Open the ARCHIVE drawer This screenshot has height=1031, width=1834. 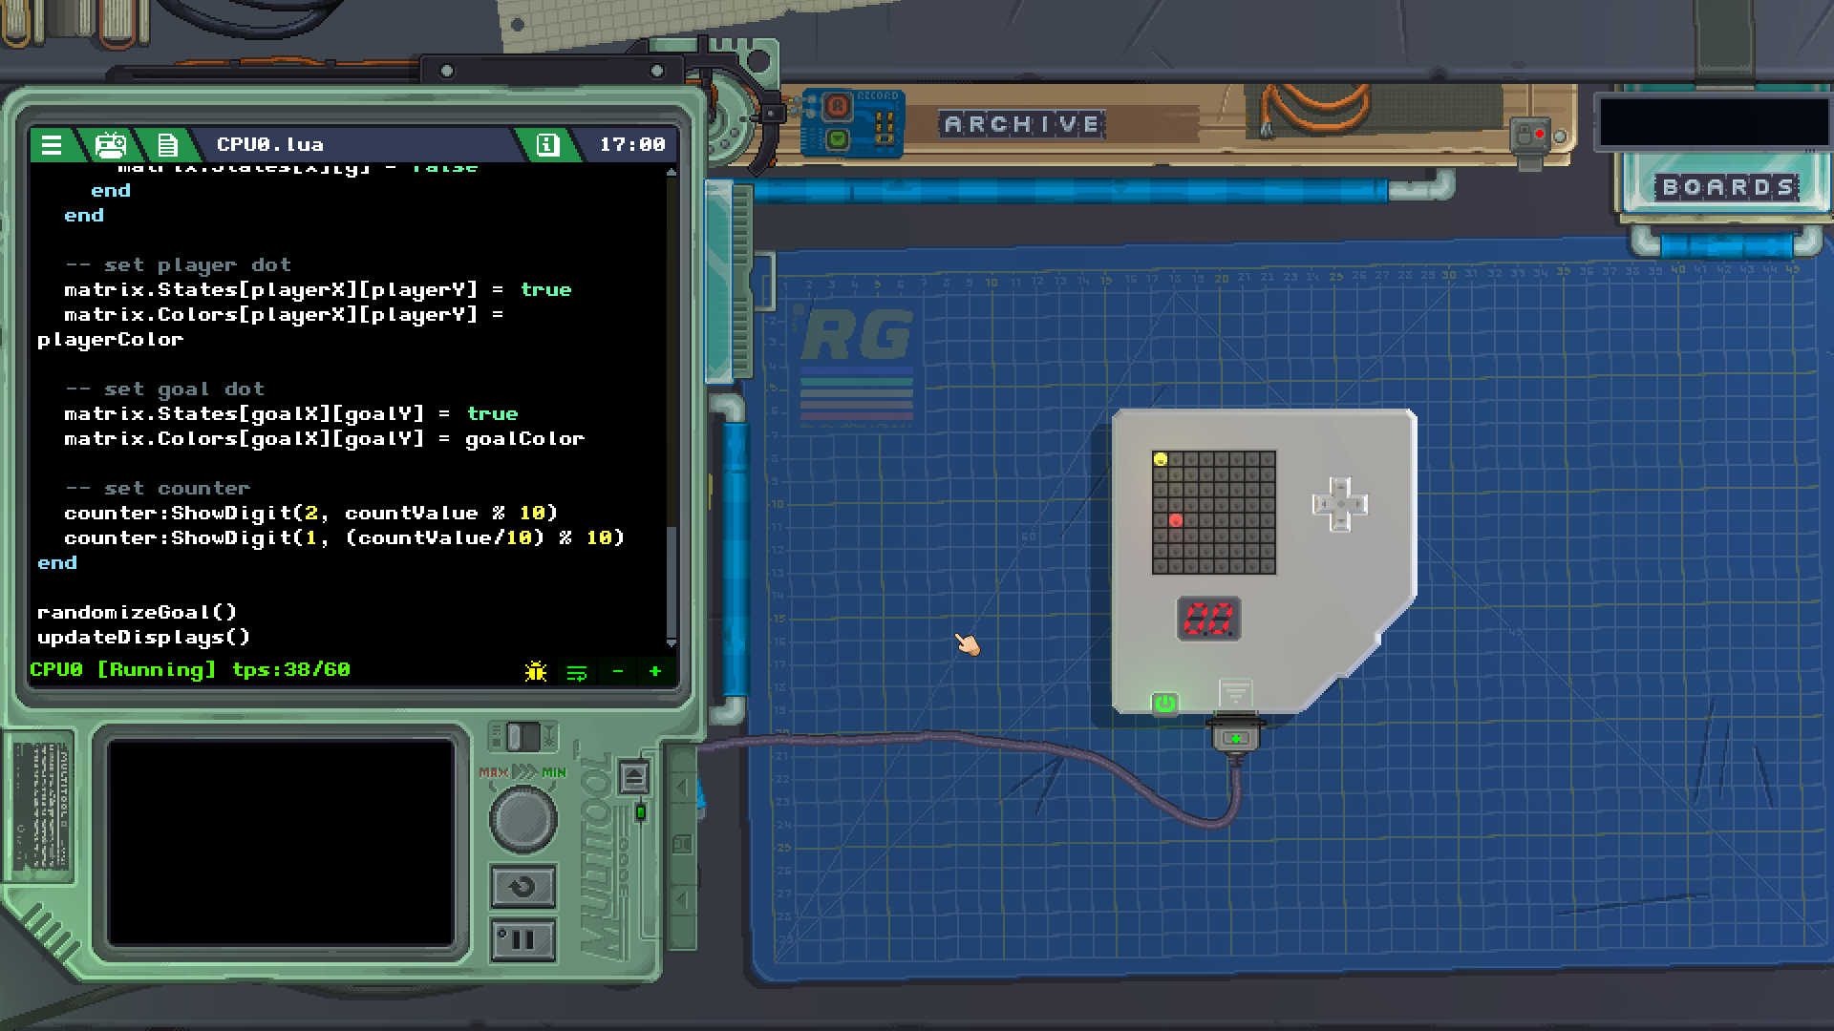pyautogui.click(x=1022, y=124)
